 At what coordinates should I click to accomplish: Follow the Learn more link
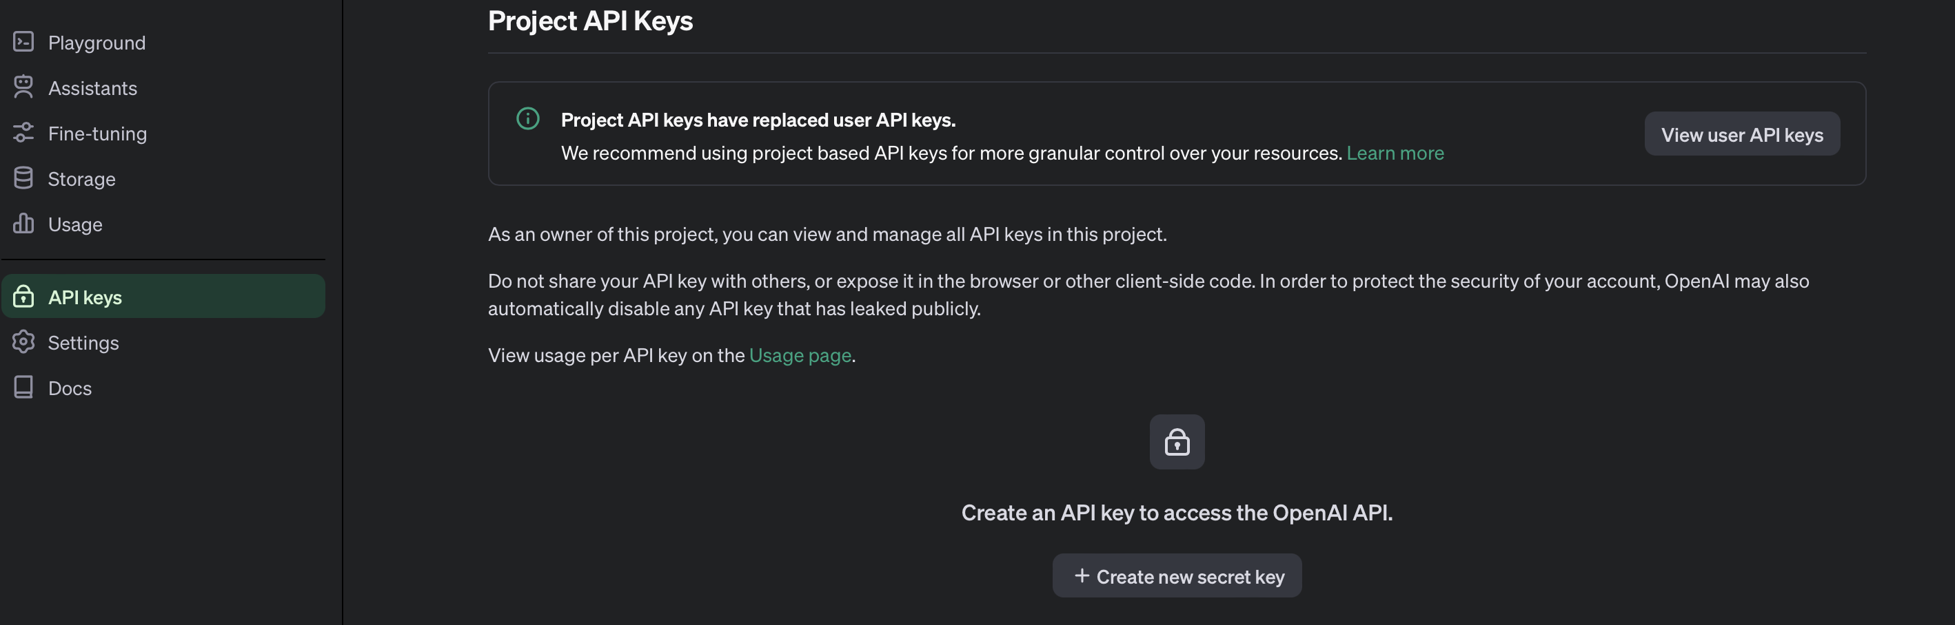click(x=1395, y=153)
